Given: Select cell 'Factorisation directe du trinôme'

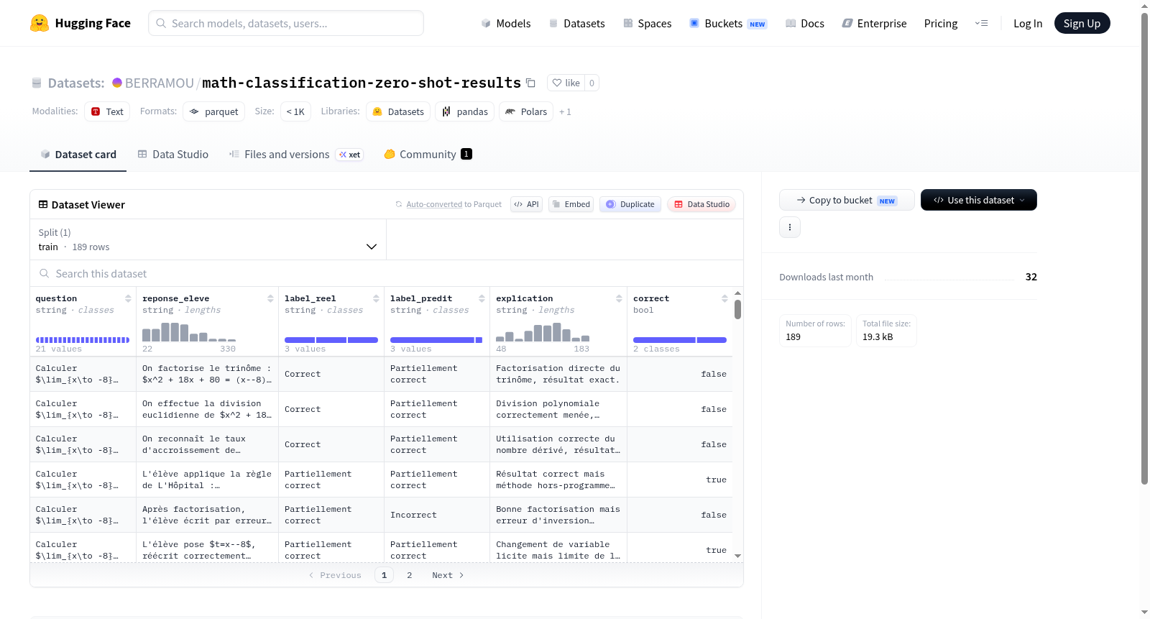Looking at the screenshot, I should click(558, 374).
